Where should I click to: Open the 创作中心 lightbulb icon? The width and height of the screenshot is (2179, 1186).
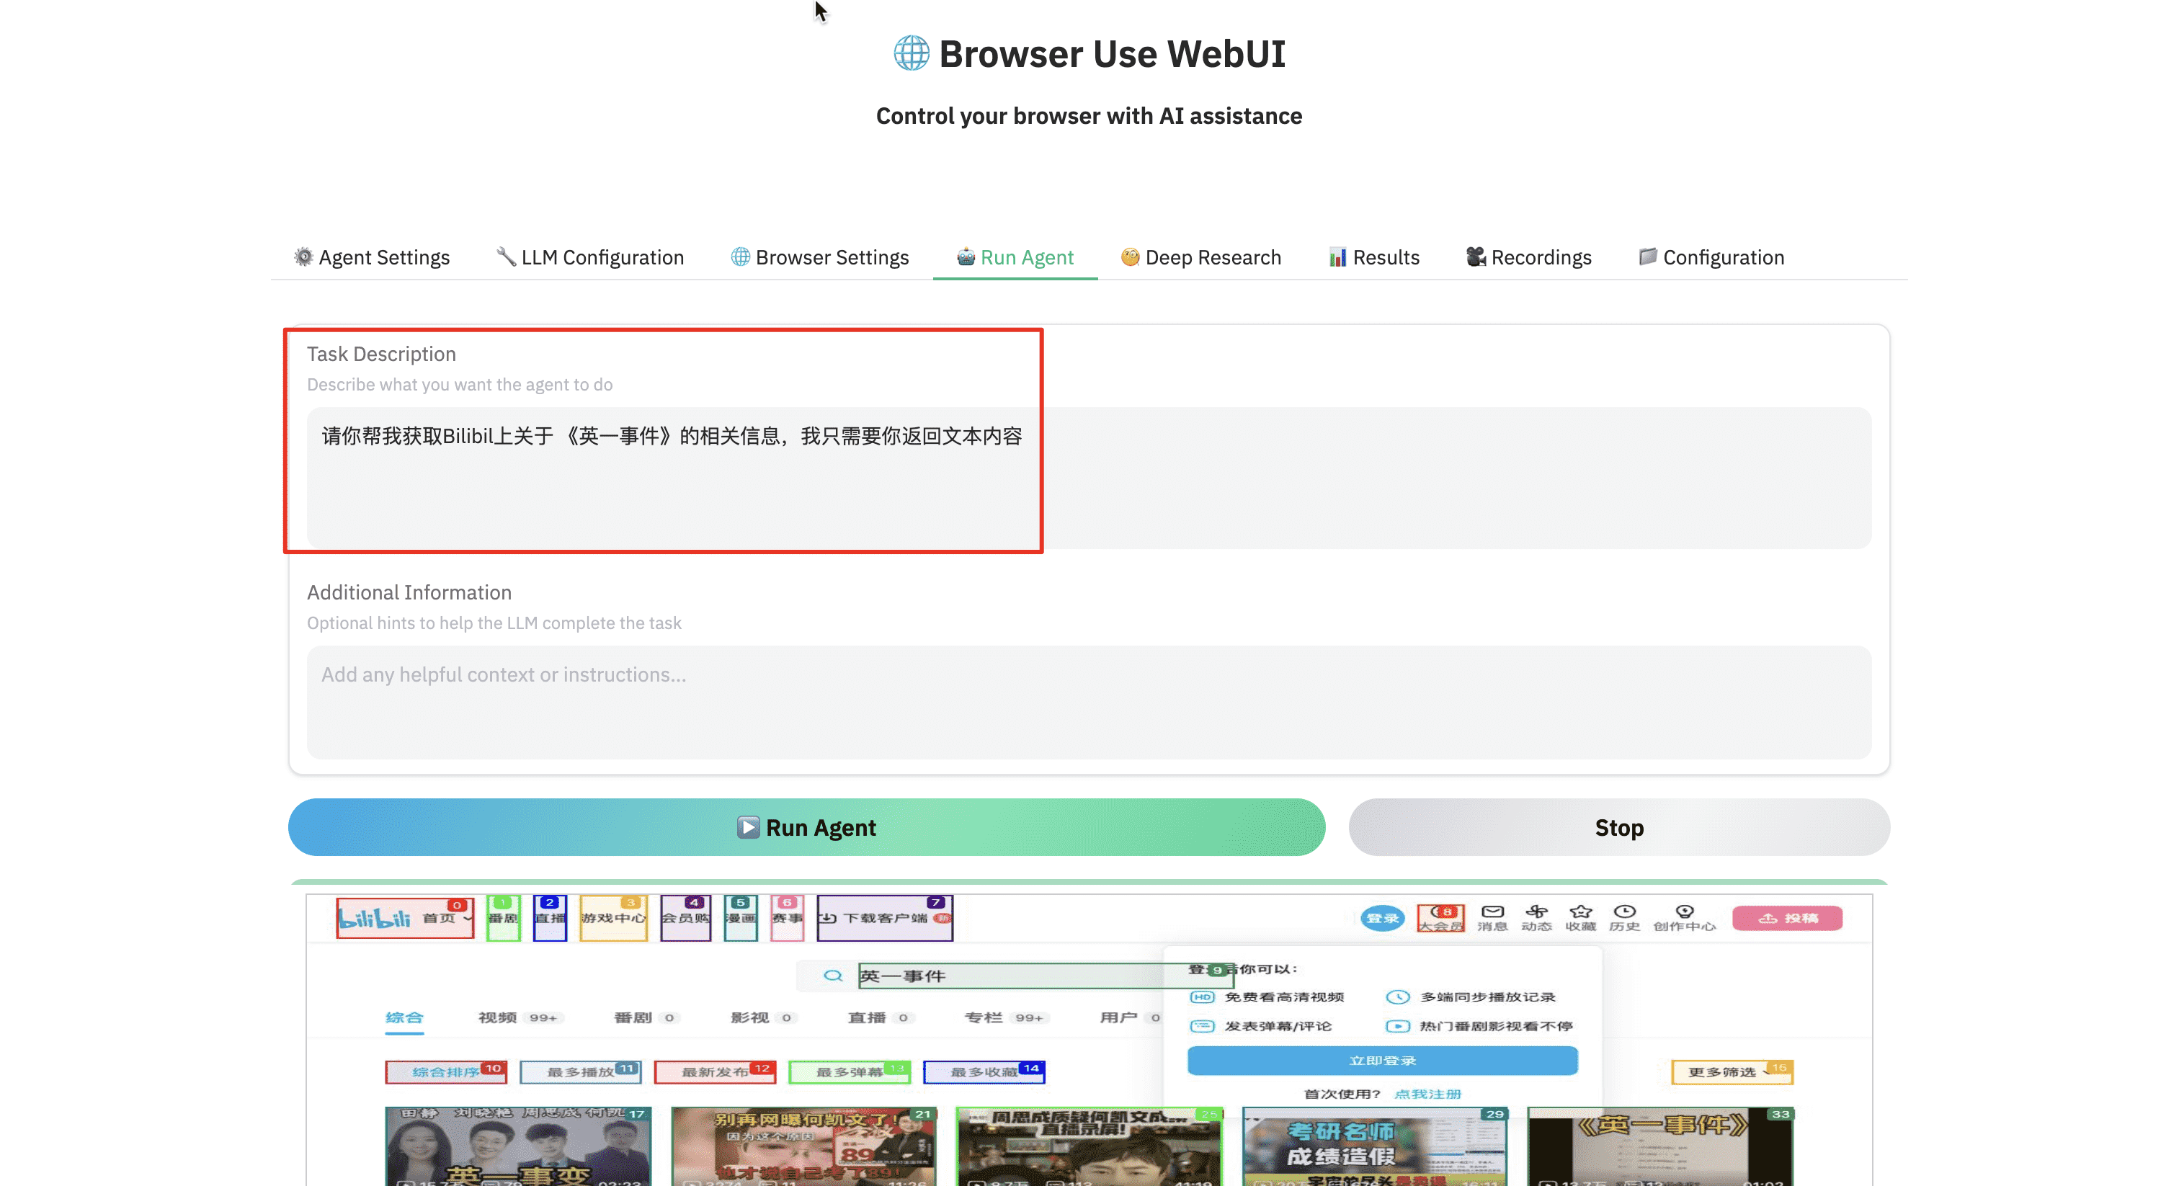pyautogui.click(x=1684, y=912)
